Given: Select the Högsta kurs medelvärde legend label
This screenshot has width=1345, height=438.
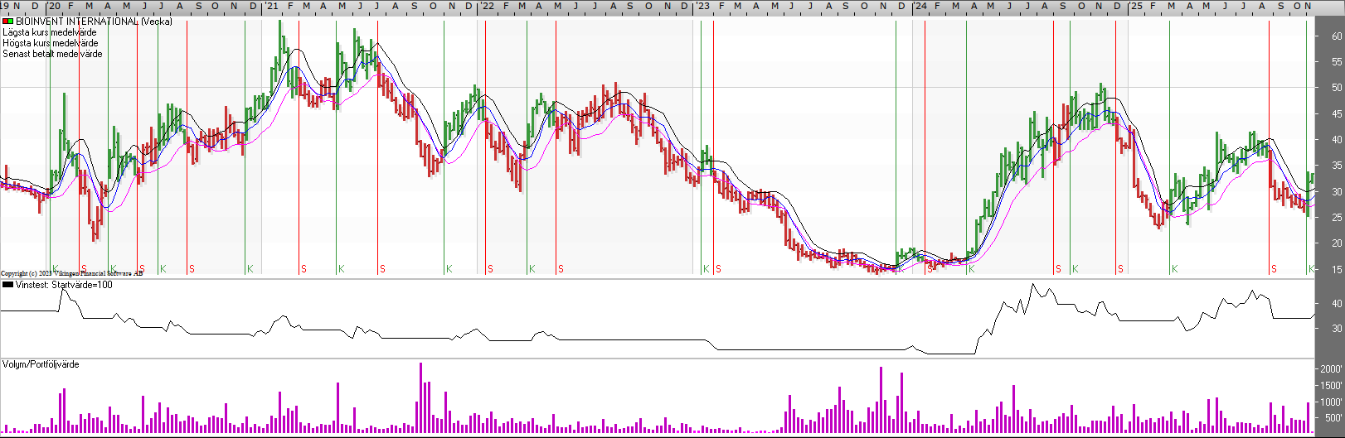Looking at the screenshot, I should (x=50, y=43).
